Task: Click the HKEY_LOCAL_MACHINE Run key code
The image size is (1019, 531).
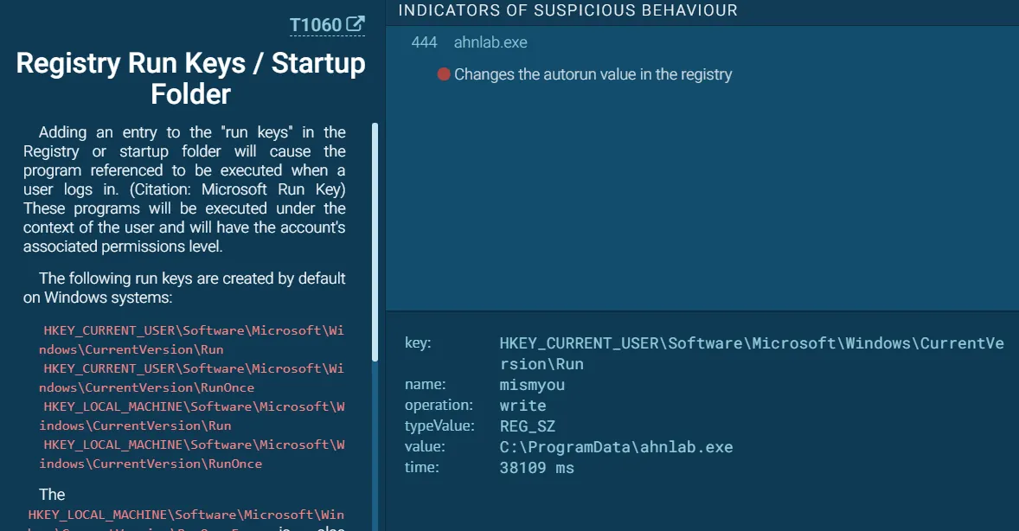Action: (192, 416)
